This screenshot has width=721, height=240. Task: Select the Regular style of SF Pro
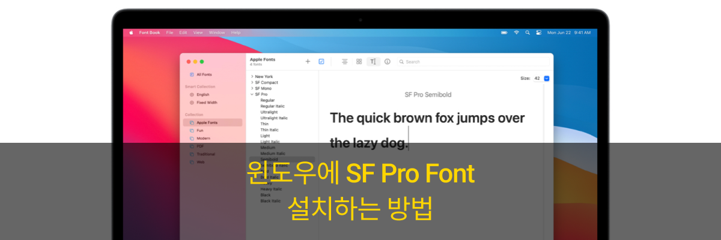click(x=268, y=100)
